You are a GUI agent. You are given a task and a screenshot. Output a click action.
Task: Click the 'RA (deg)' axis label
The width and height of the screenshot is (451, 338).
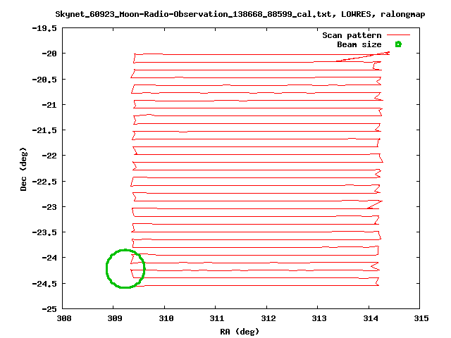click(240, 332)
